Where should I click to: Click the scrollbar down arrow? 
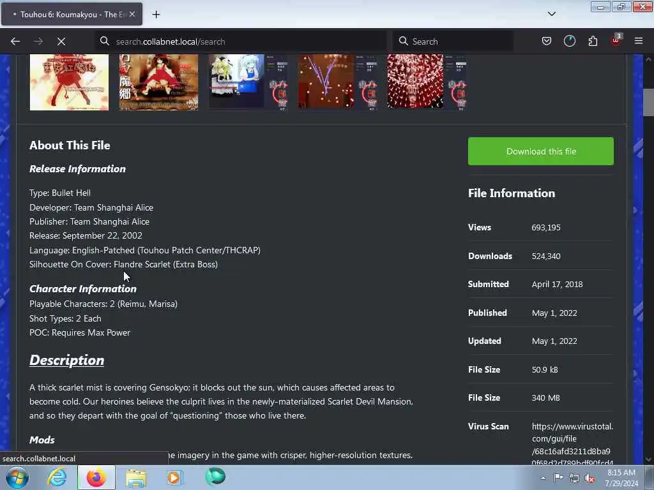pyautogui.click(x=648, y=459)
